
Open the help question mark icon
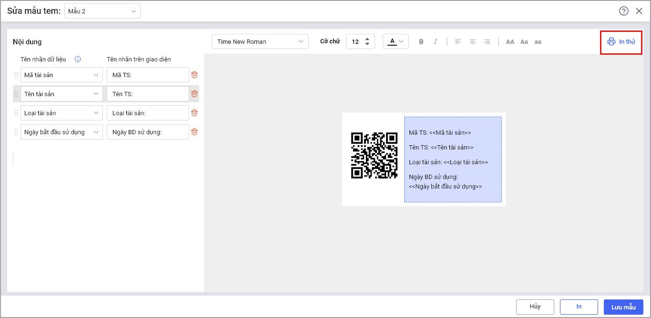point(623,11)
